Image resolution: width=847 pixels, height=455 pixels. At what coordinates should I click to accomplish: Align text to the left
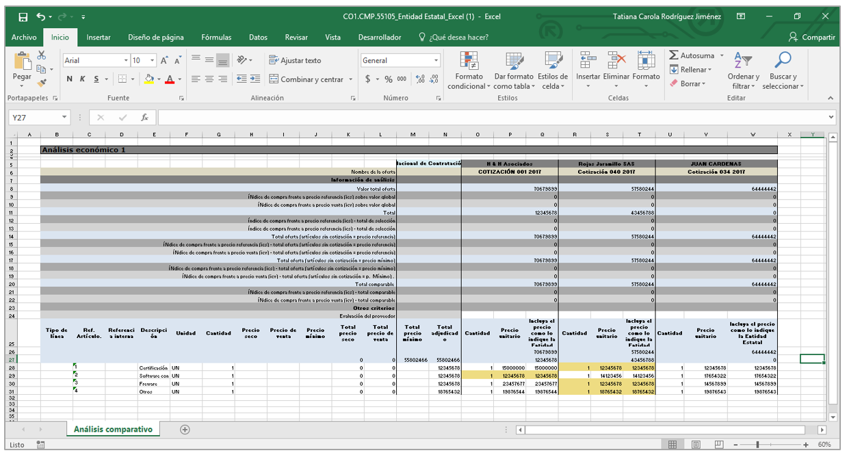[196, 79]
